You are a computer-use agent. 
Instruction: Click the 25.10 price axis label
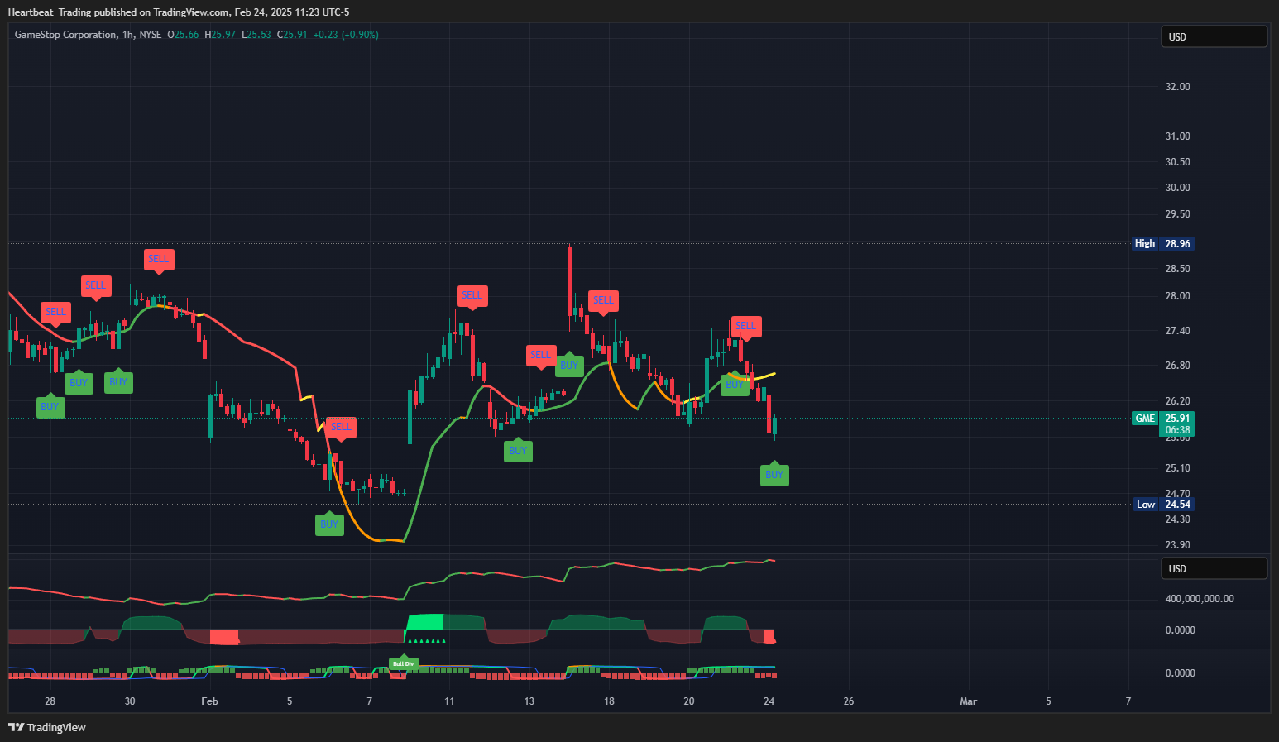(1178, 468)
